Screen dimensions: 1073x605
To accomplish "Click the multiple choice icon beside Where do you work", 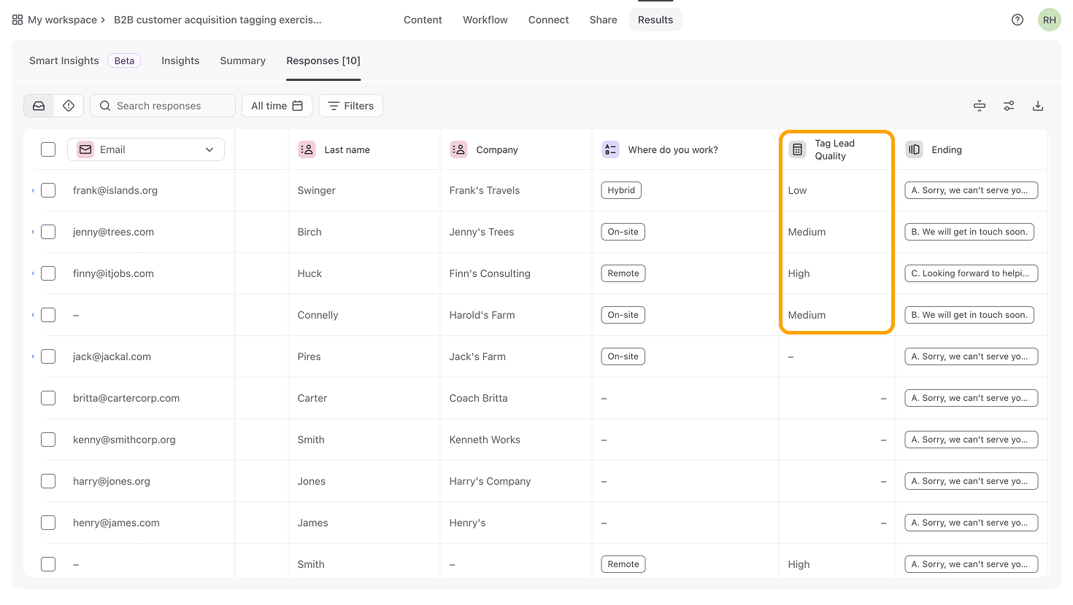I will point(611,149).
